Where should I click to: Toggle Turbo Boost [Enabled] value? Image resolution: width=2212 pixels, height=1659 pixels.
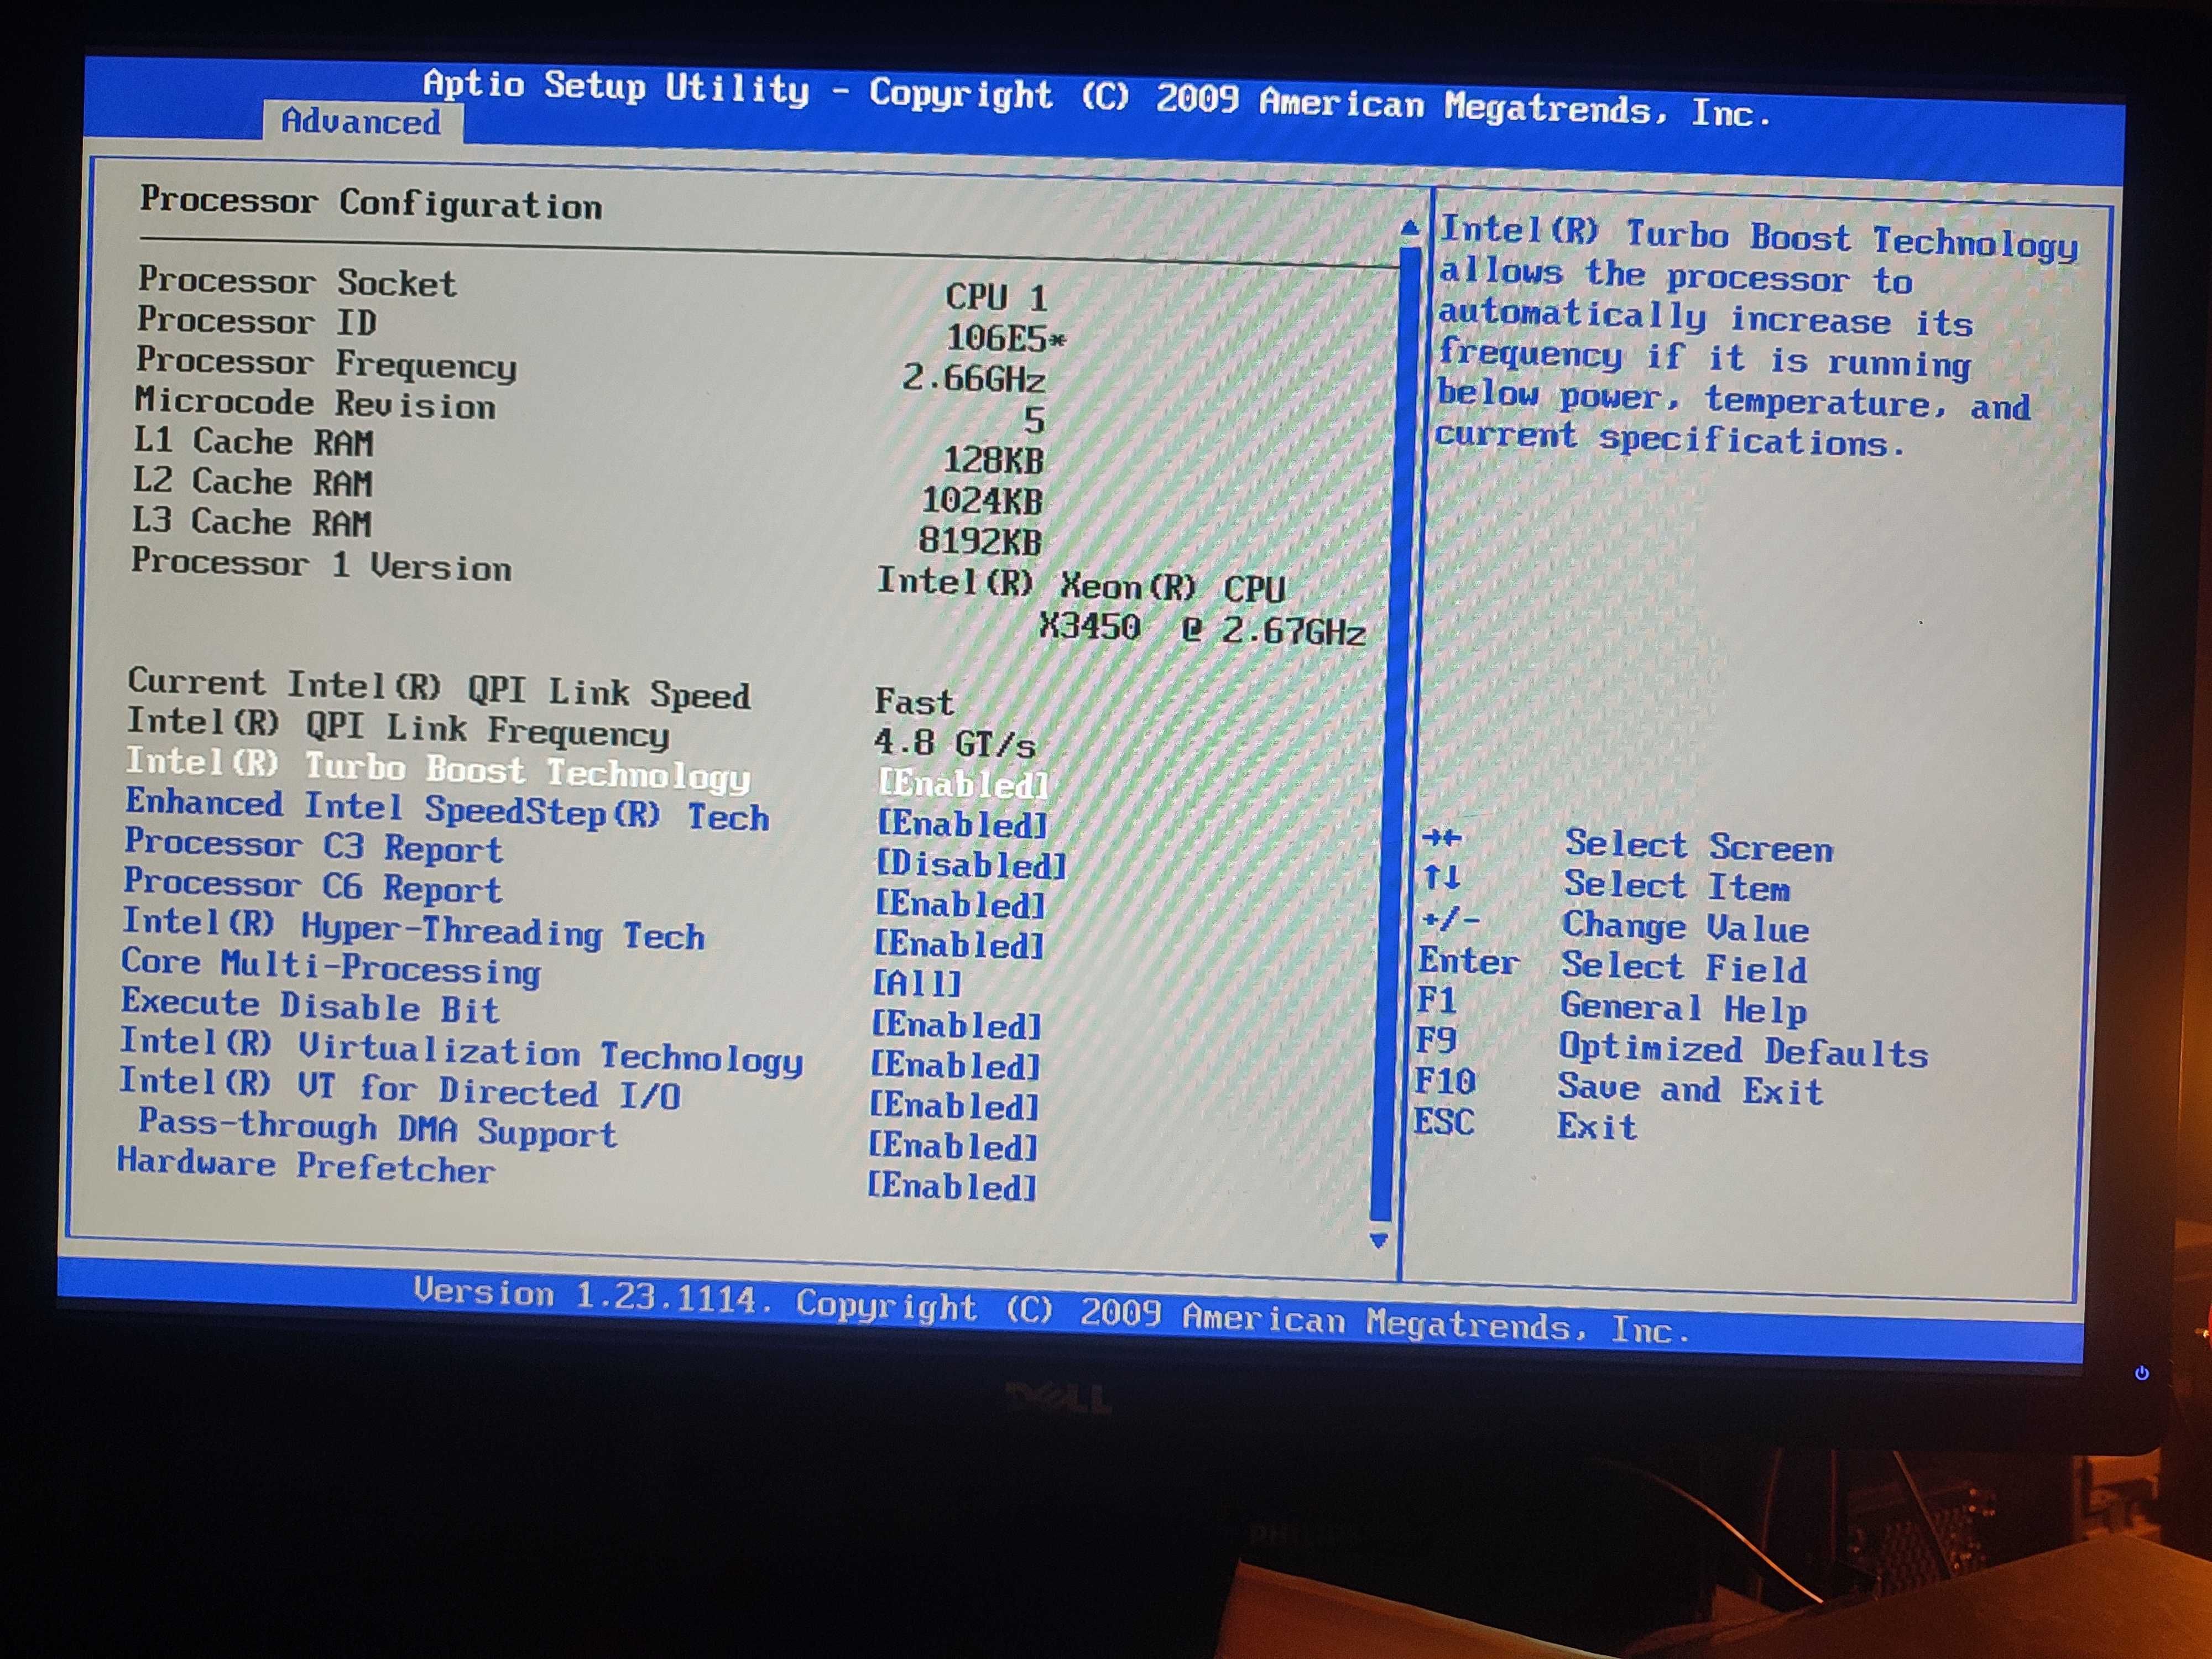click(x=964, y=784)
